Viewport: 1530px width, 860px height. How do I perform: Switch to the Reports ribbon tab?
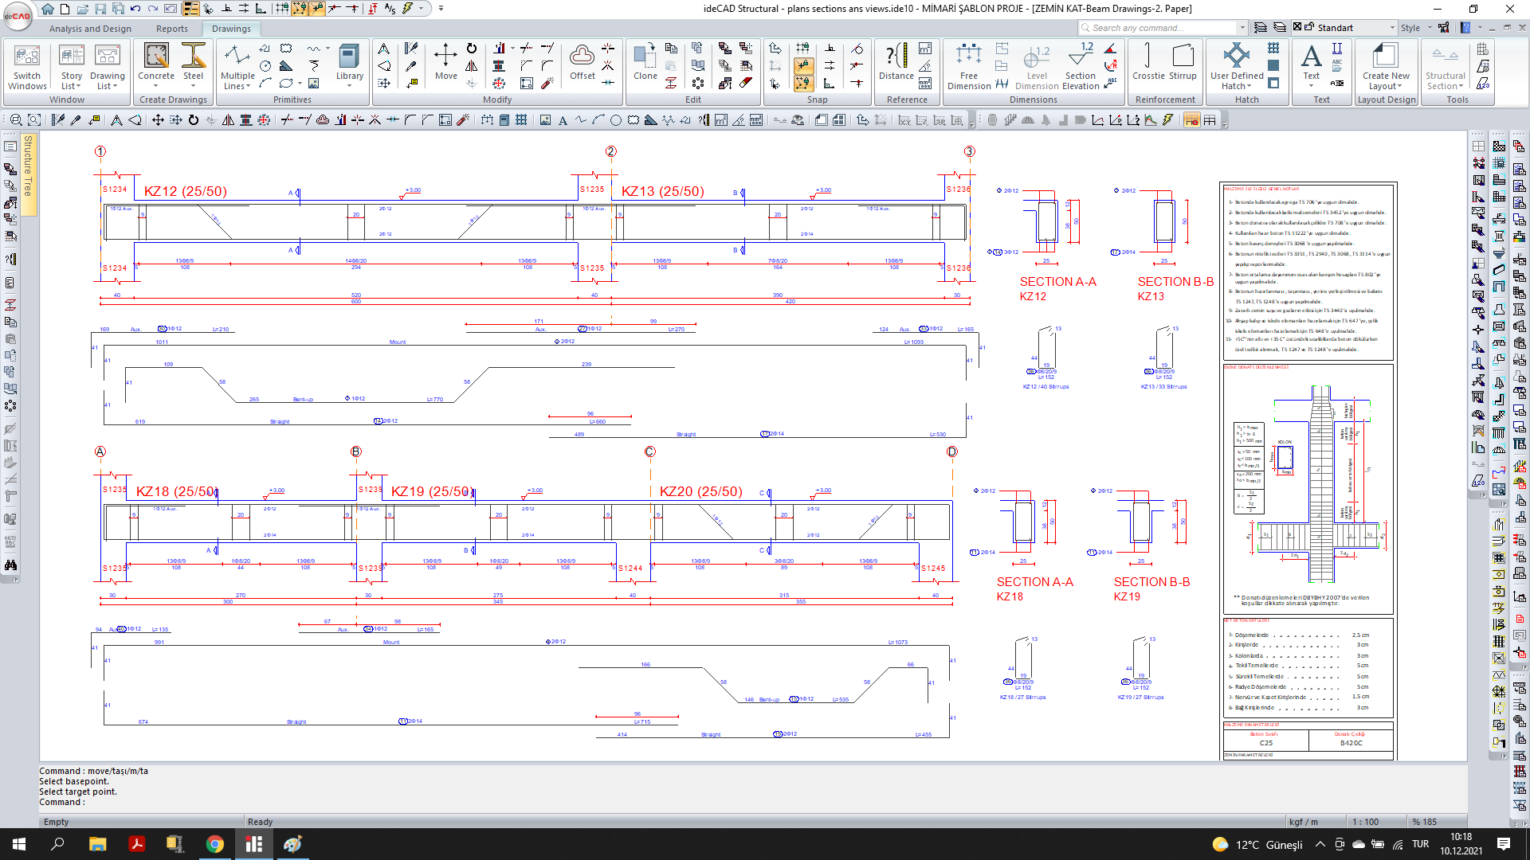172,27
